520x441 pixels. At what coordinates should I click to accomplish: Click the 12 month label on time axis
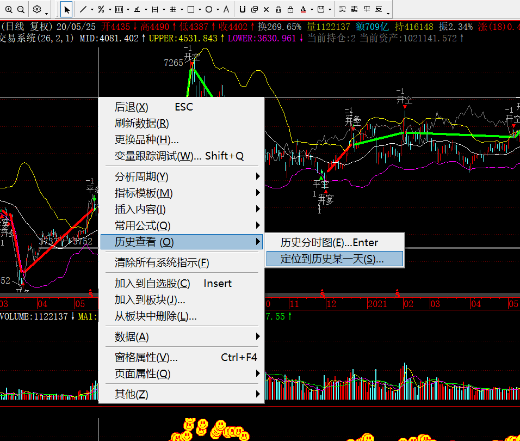pos(331,304)
